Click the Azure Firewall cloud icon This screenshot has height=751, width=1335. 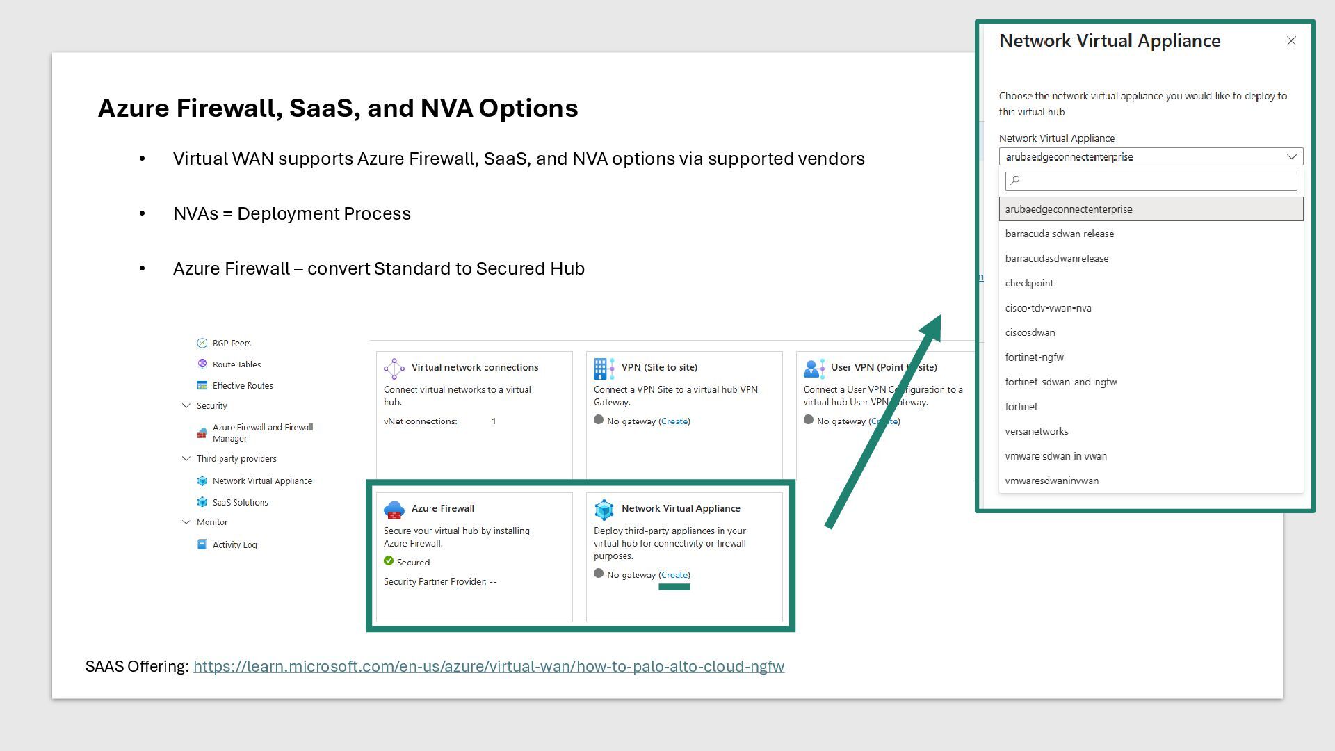[394, 510]
